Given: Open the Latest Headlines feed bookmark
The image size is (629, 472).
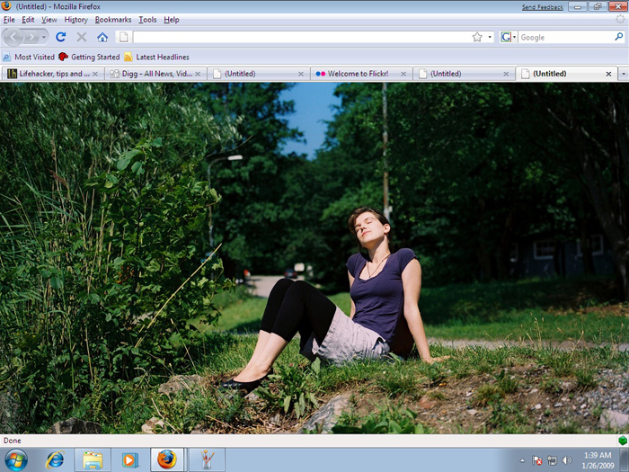Looking at the screenshot, I should click(157, 57).
